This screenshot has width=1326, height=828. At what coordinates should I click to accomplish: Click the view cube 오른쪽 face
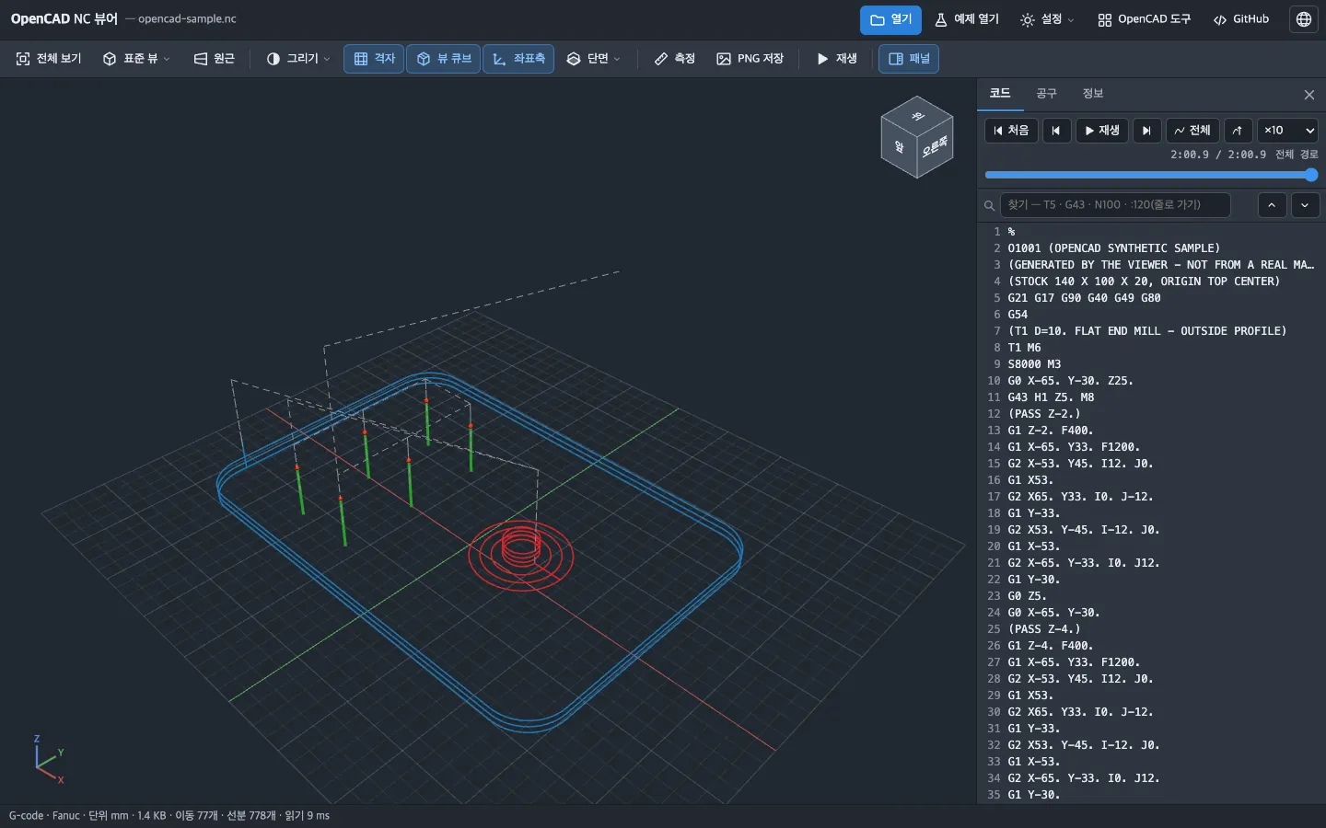tap(935, 147)
